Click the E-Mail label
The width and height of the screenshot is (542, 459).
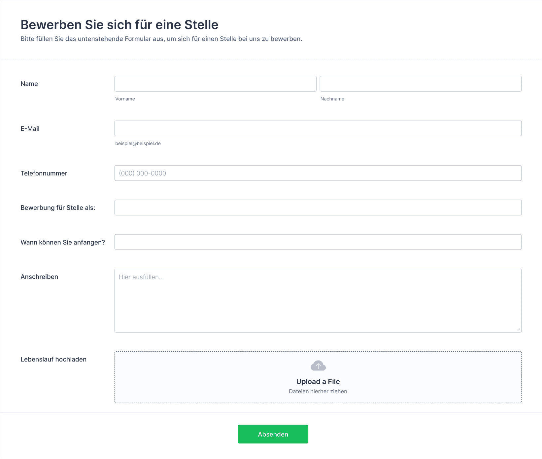coord(30,129)
